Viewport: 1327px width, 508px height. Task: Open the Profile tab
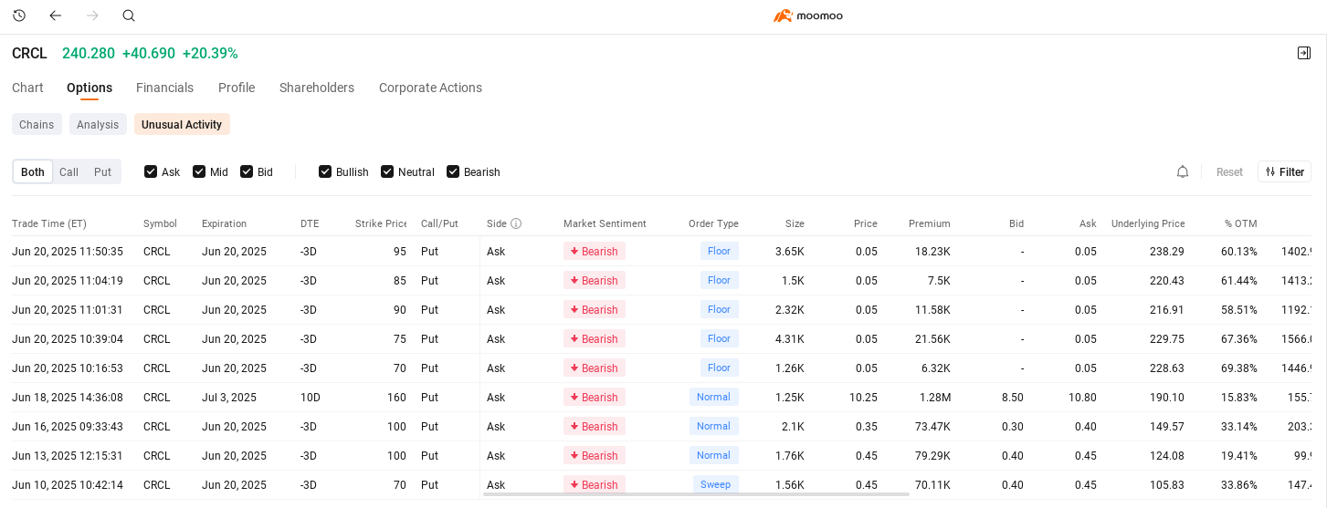click(237, 88)
